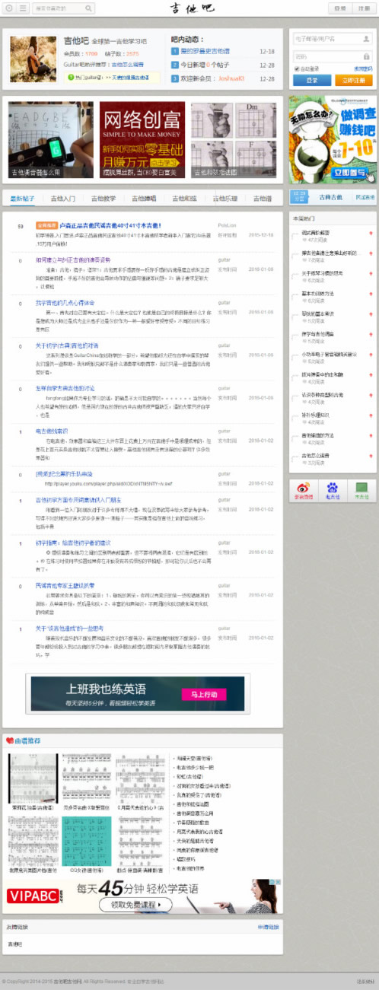Focus the password login field
379x990 pixels.
pyautogui.click(x=333, y=56)
